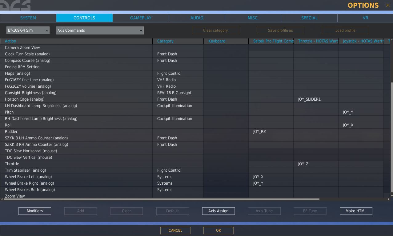Open the GAMEPLAY tab
Image resolution: width=393 pixels, height=236 pixels.
point(141,18)
